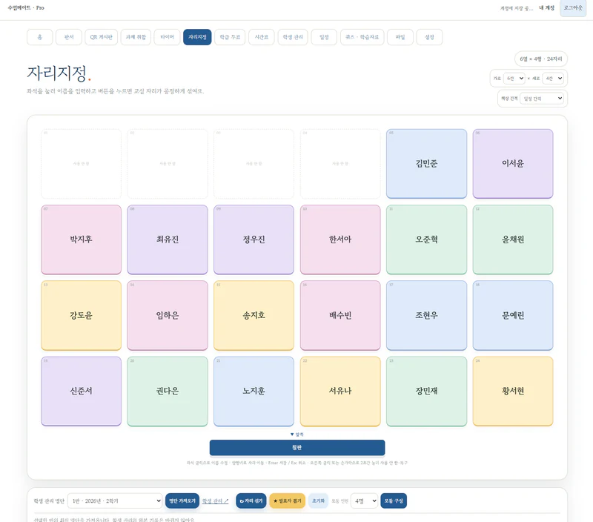The width and height of the screenshot is (593, 522).
Task: Select the 황서현 seat card
Action: click(x=513, y=391)
